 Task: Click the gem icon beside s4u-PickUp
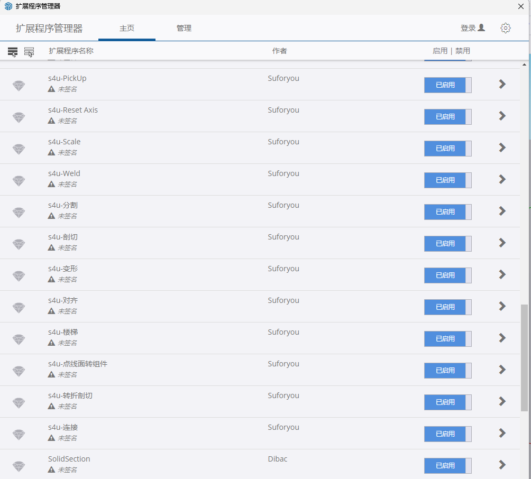19,86
